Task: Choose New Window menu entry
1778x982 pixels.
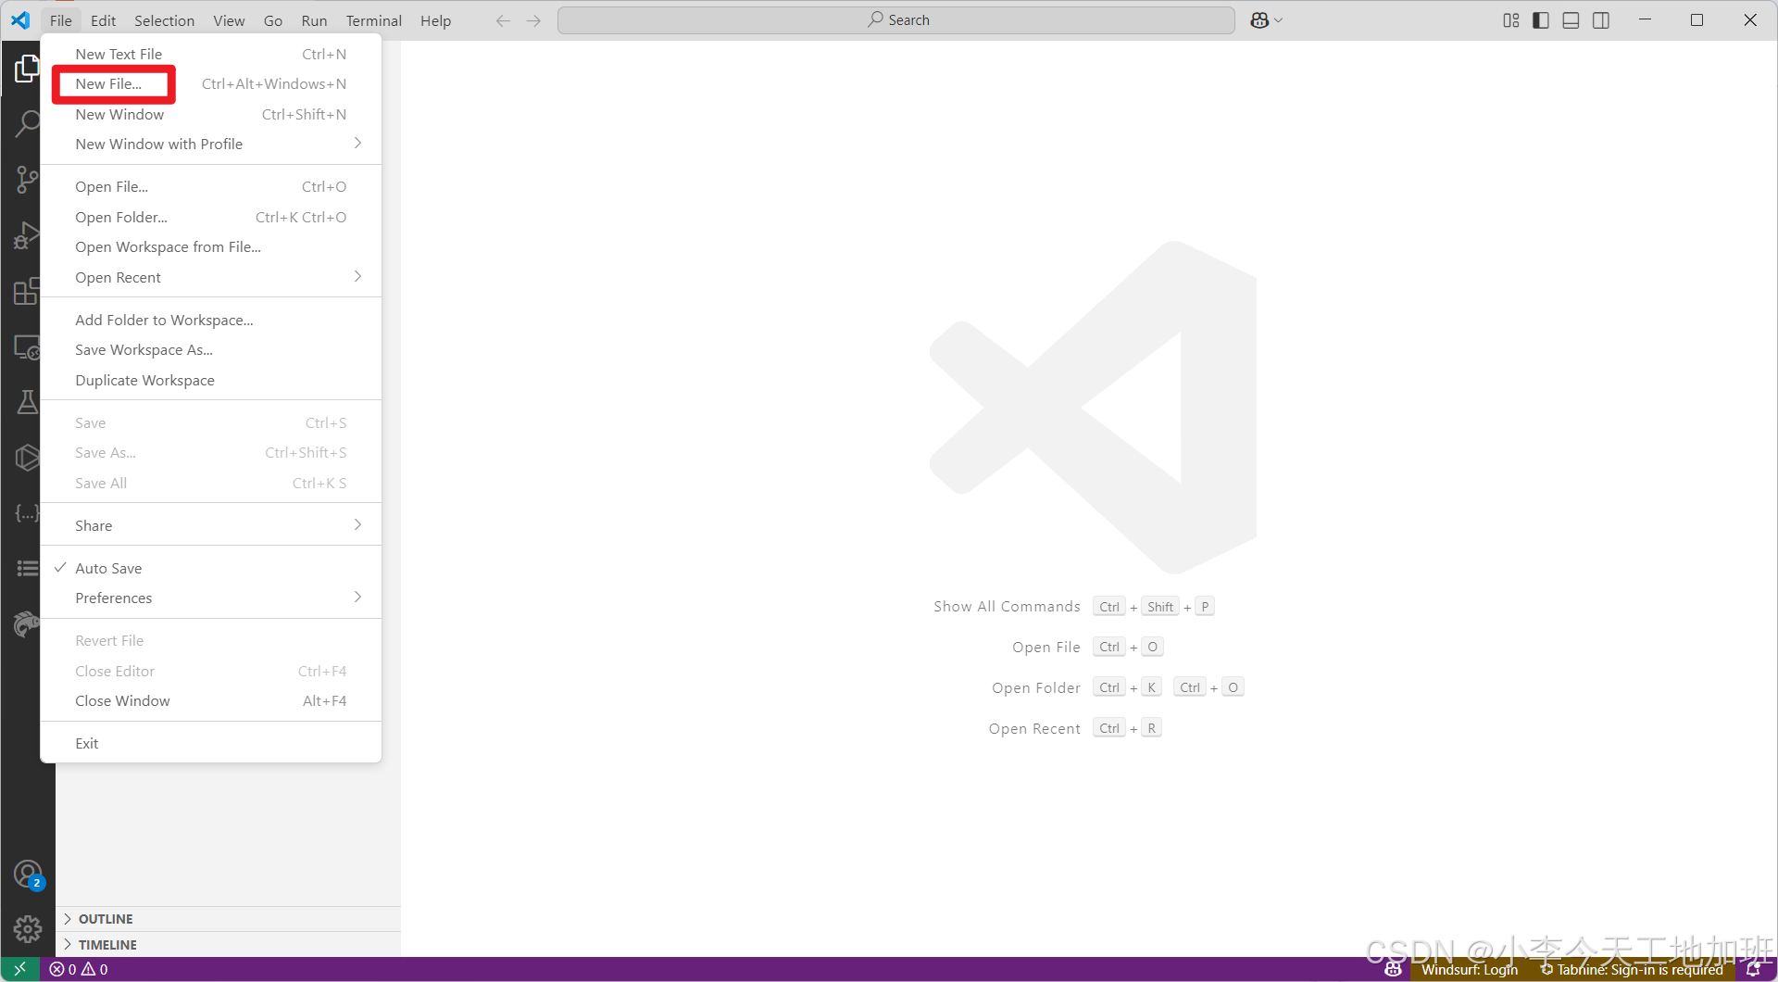Action: (211, 114)
